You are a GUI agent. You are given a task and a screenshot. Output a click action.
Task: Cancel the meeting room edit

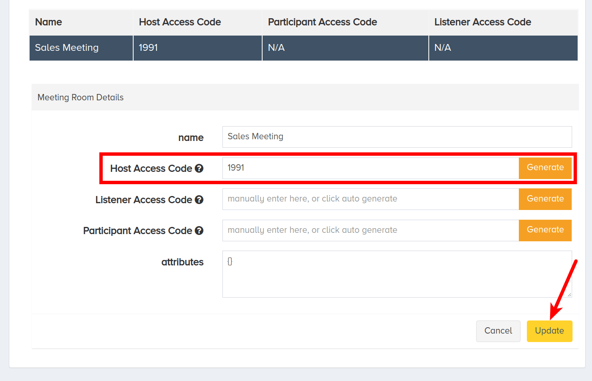pos(498,331)
